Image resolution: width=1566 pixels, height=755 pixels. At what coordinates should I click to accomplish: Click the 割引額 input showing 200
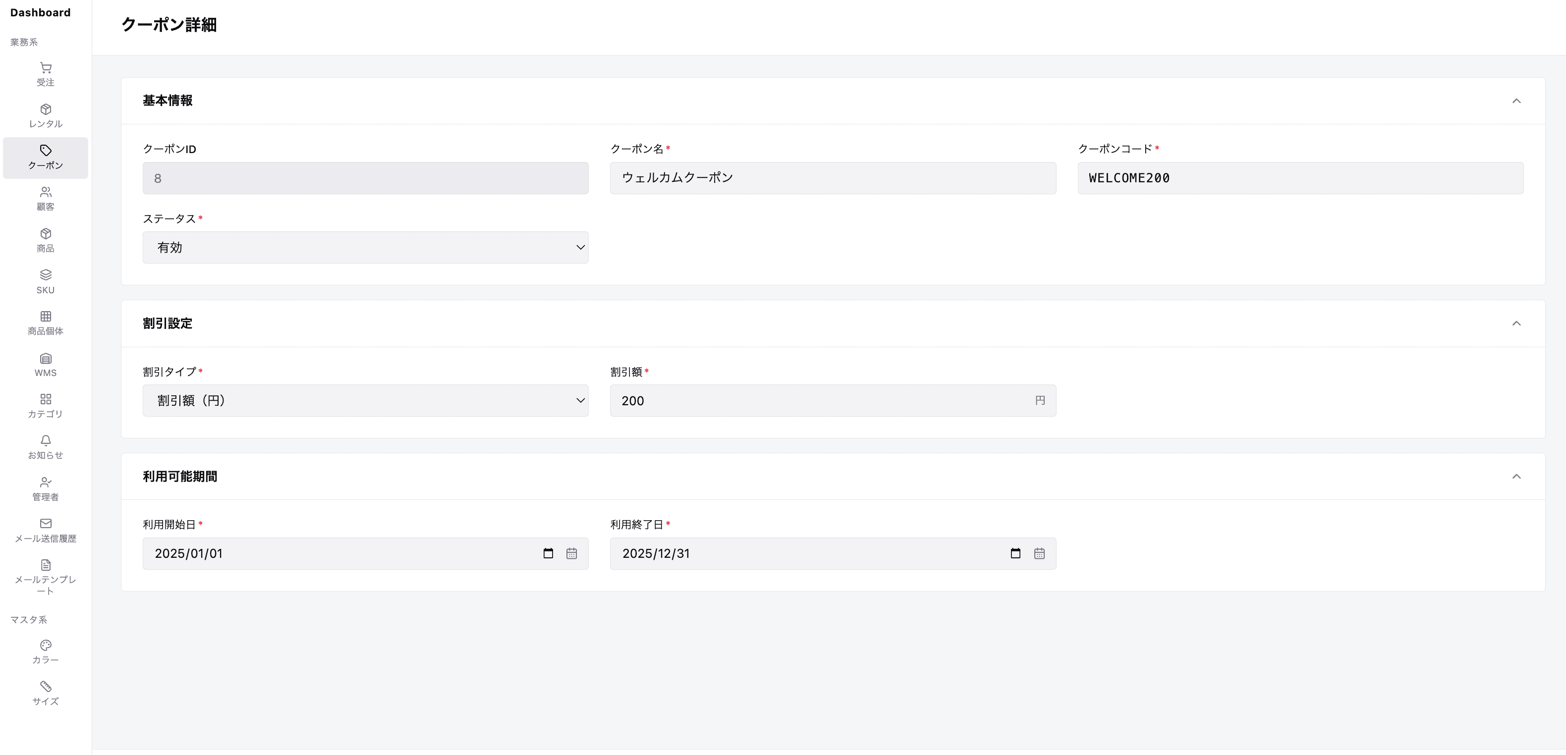click(x=833, y=401)
